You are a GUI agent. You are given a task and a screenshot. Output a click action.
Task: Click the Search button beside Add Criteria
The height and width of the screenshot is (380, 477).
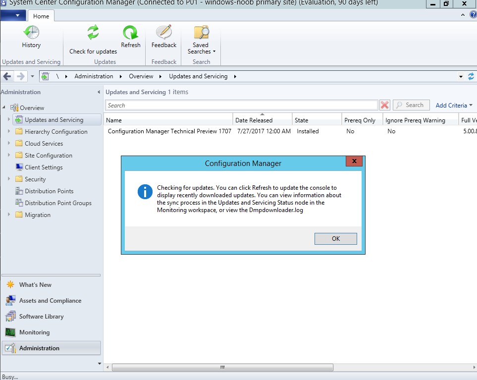pos(411,105)
